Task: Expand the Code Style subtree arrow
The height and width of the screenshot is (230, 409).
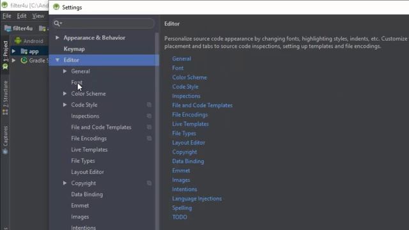Action: 65,105
